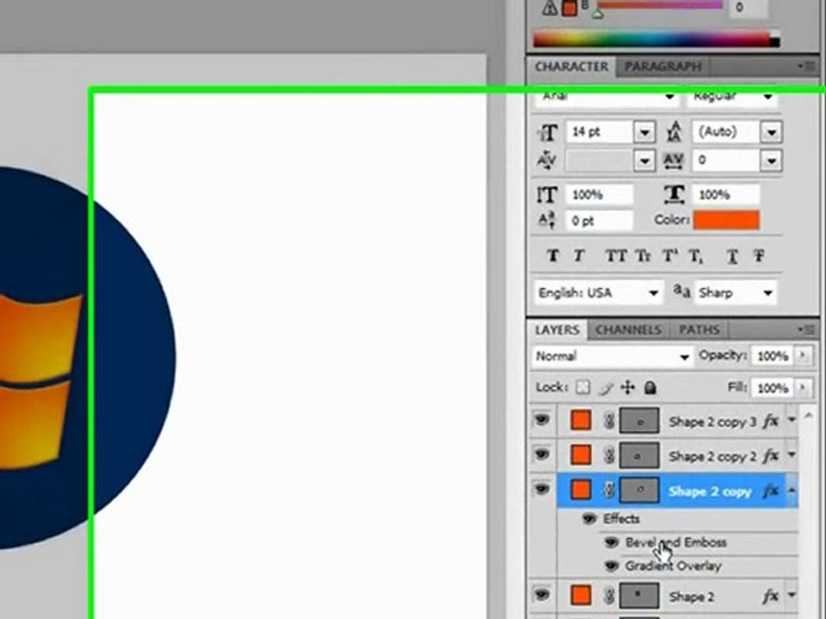Toggle Bevel and Emboss effect visibility
The width and height of the screenshot is (826, 619).
(611, 542)
